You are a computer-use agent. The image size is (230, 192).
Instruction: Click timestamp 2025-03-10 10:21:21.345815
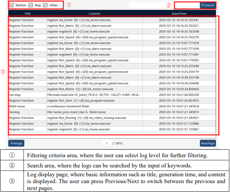[179, 112]
